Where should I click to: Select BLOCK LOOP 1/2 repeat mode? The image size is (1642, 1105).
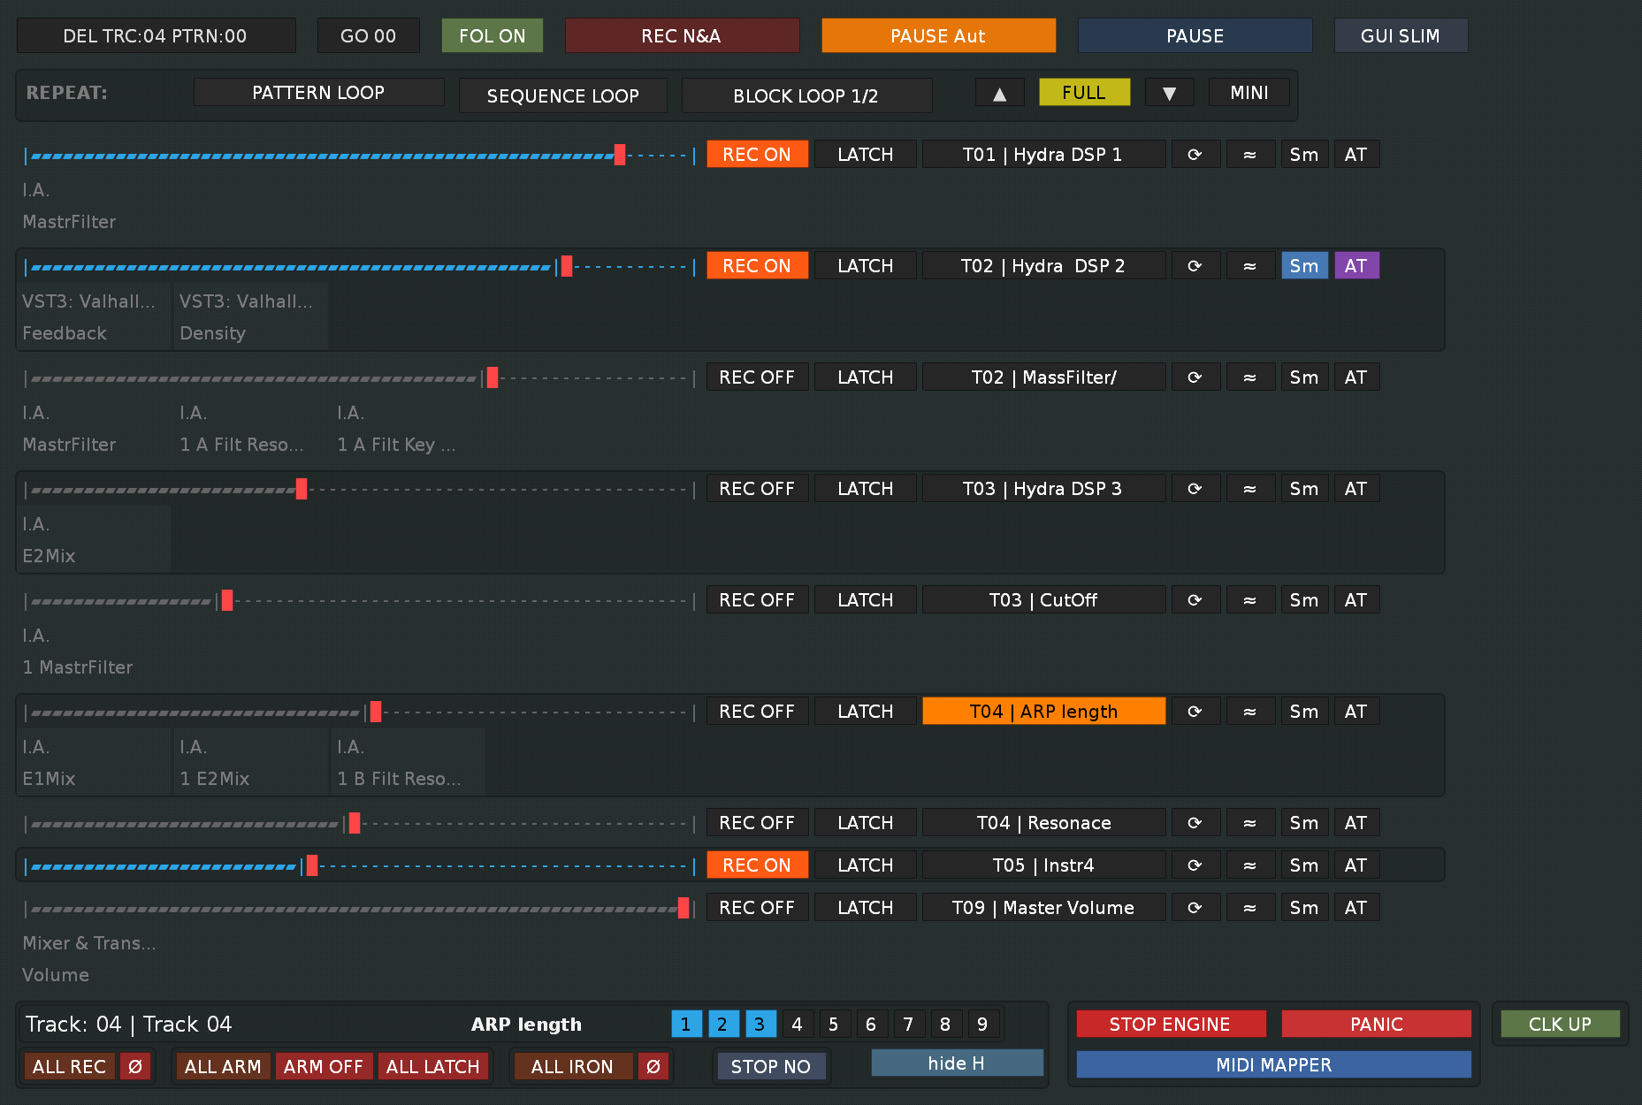tap(806, 96)
